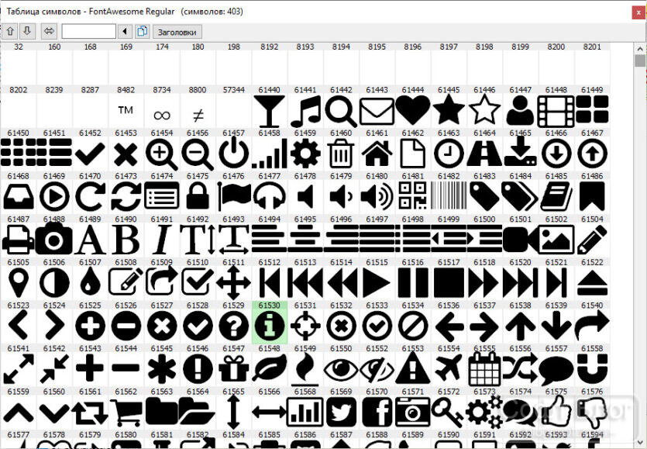The width and height of the screenshot is (647, 449).
Task: Select the home glyph 61461
Action: (x=377, y=154)
